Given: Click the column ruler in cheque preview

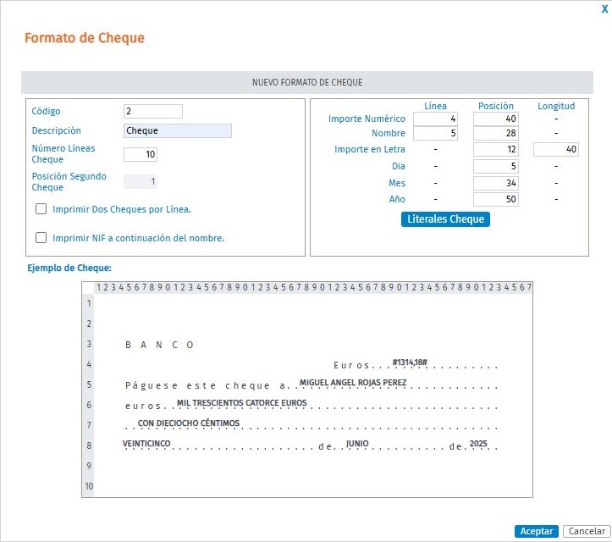Looking at the screenshot, I should tap(314, 287).
